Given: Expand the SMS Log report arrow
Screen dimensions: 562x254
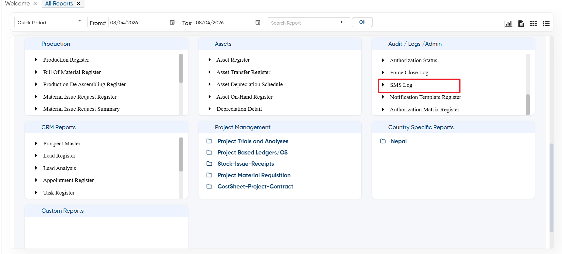Looking at the screenshot, I should [383, 85].
